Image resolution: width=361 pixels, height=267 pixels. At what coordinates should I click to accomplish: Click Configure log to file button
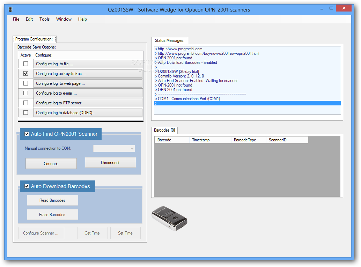coord(88,64)
